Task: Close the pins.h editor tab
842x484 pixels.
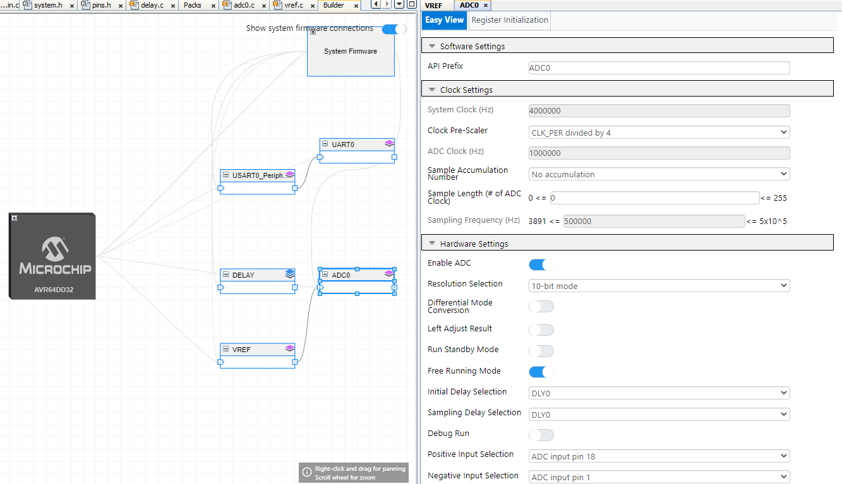Action: click(120, 6)
